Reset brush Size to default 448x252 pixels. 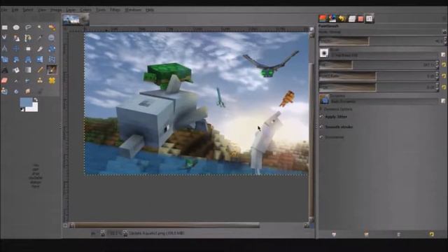click(444, 65)
